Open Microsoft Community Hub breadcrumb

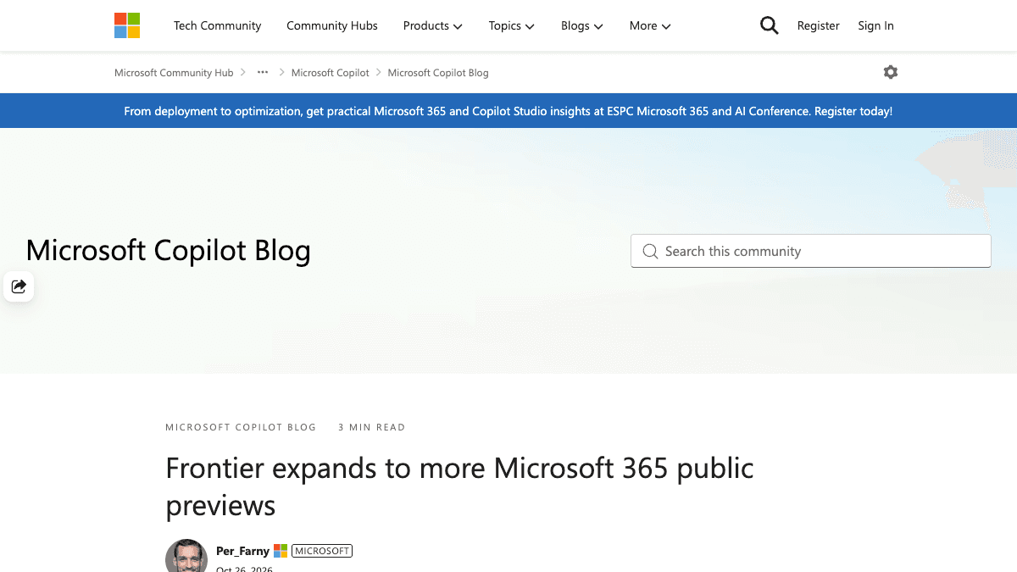174,73
